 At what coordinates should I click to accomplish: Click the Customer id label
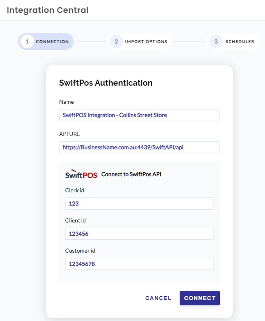pos(80,251)
